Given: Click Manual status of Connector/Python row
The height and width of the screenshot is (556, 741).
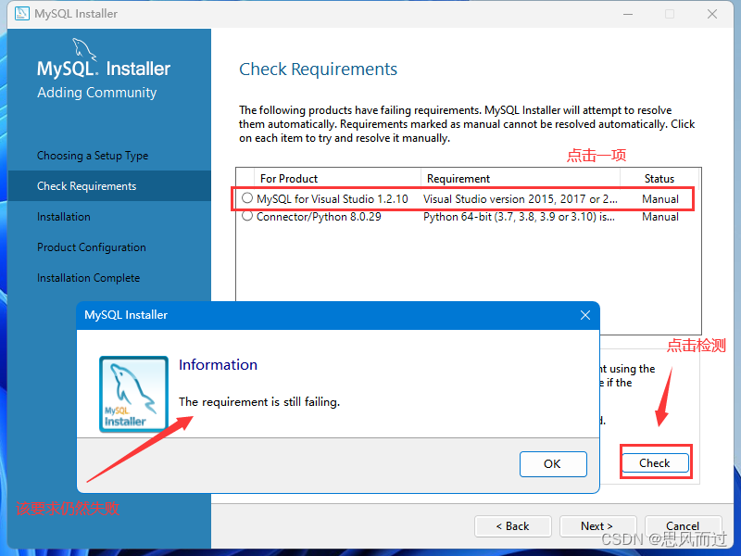Looking at the screenshot, I should pos(660,217).
